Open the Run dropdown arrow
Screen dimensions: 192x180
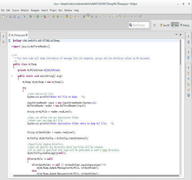pyautogui.click(x=41, y=17)
